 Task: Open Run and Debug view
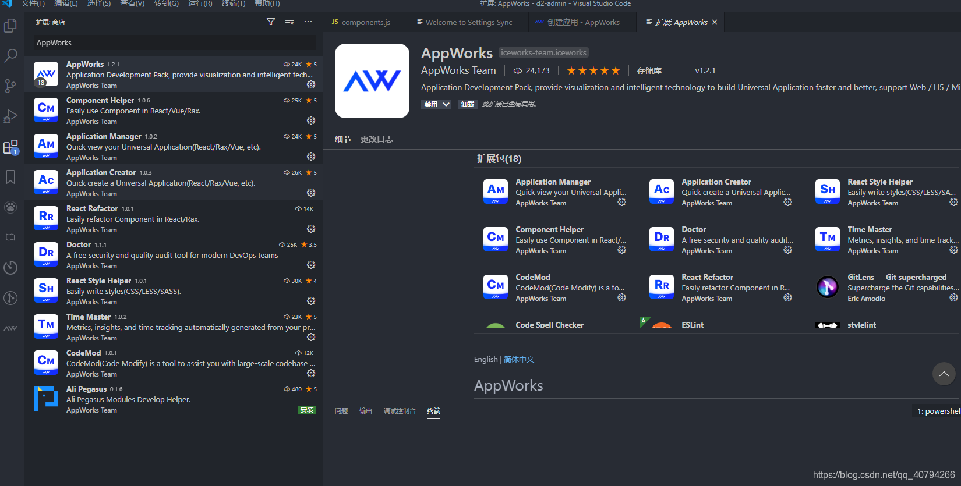coord(10,116)
